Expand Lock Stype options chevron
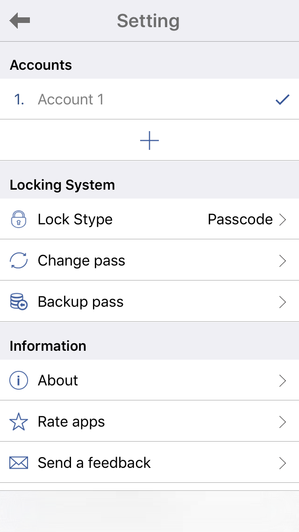 [x=282, y=219]
